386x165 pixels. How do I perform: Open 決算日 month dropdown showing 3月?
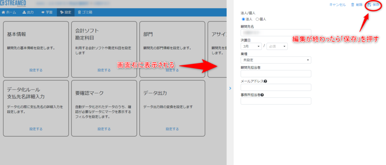pos(251,46)
